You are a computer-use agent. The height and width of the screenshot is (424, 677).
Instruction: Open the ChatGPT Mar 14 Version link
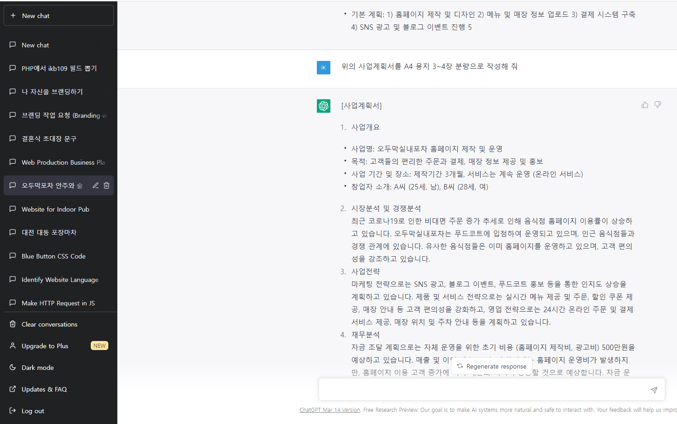pyautogui.click(x=329, y=410)
